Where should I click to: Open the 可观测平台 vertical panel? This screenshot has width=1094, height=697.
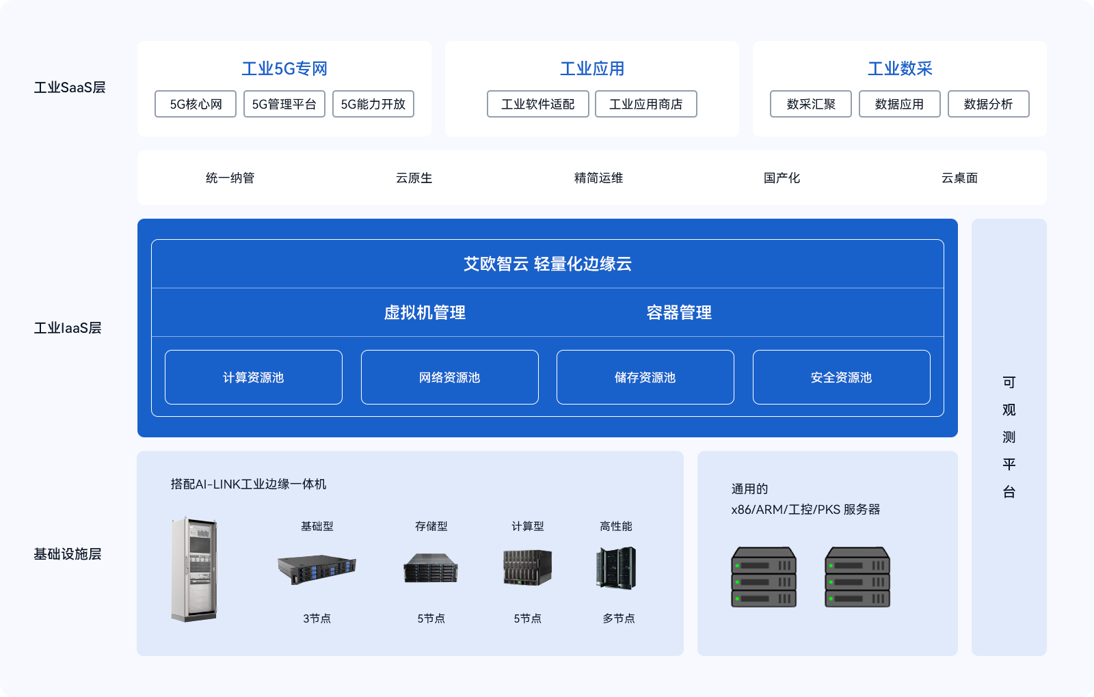(x=1009, y=437)
